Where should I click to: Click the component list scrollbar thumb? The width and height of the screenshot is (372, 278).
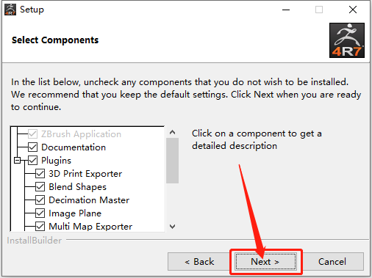(172, 161)
